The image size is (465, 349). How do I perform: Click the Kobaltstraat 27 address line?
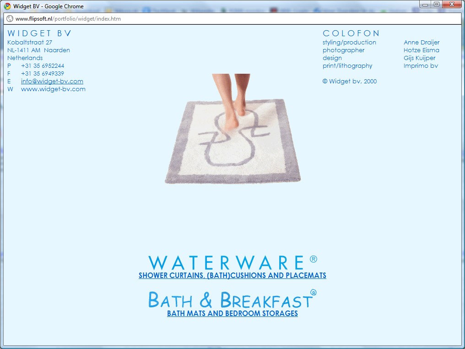click(x=30, y=42)
